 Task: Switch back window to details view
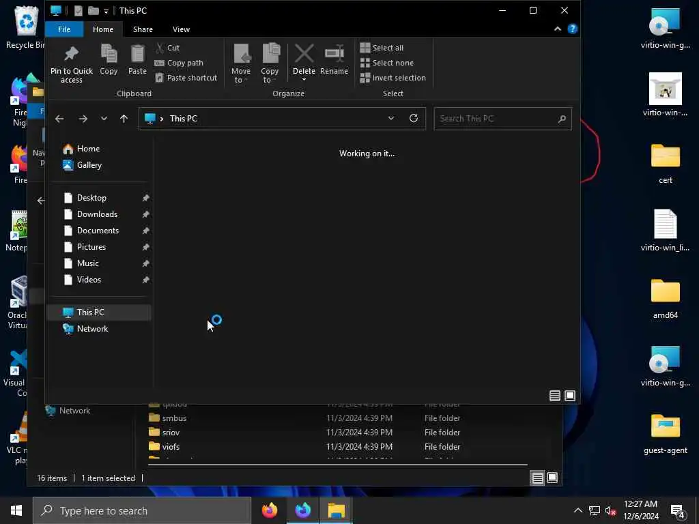point(537,478)
